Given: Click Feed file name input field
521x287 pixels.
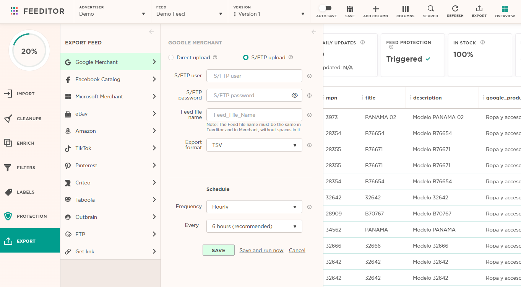Looking at the screenshot, I should (x=254, y=115).
